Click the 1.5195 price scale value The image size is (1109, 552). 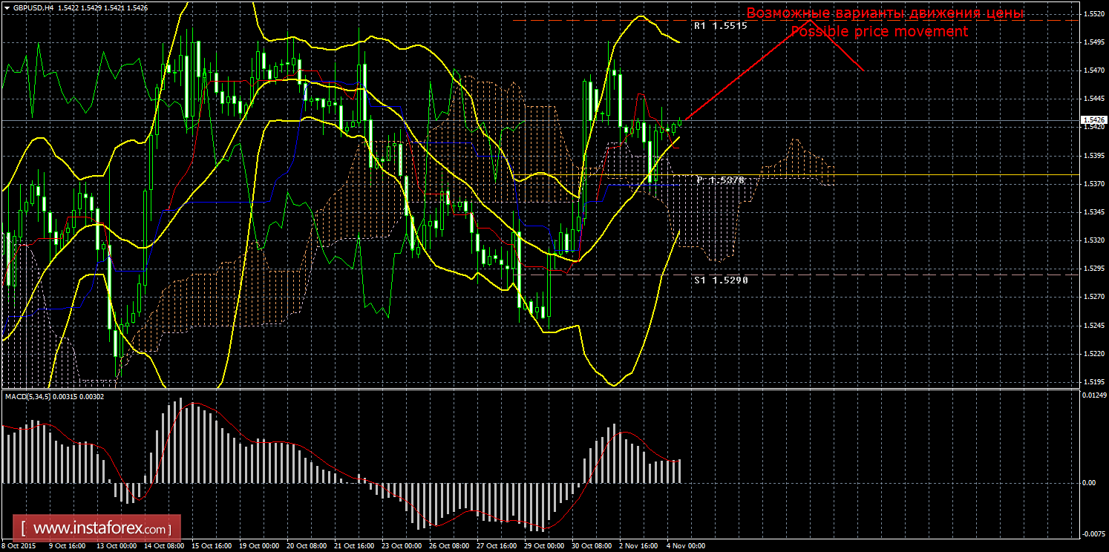pos(1093,382)
